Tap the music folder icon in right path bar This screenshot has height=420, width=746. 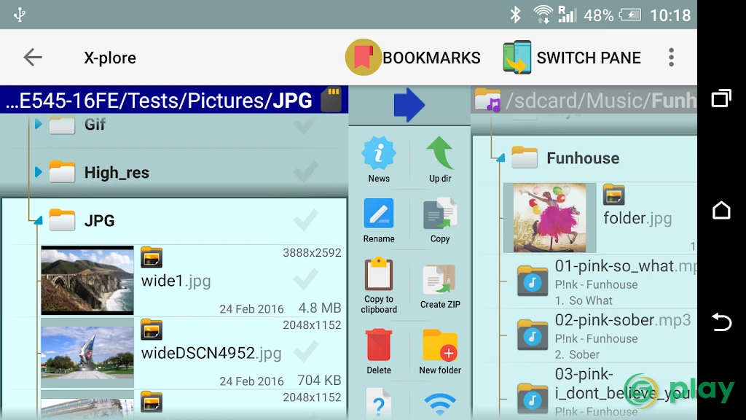point(487,100)
